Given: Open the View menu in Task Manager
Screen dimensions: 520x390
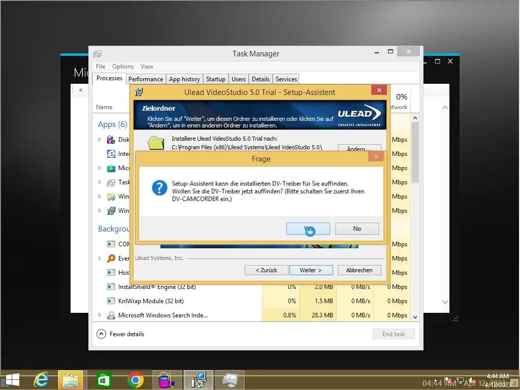Looking at the screenshot, I should coord(147,67).
